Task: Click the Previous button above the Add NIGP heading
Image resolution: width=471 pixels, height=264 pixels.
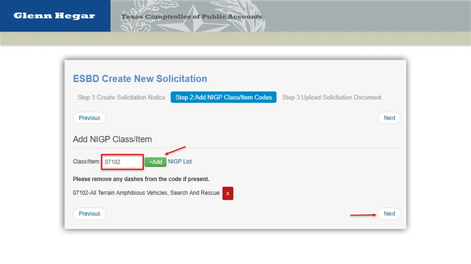Action: click(90, 118)
